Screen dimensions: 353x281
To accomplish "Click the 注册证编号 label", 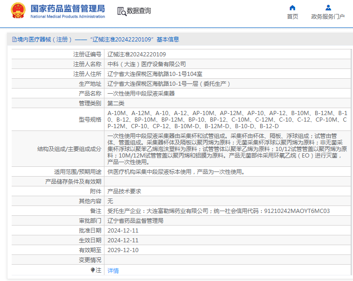I will pos(87,55).
